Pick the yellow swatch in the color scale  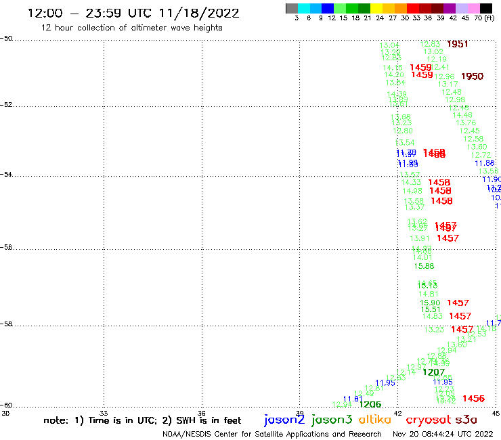[x=376, y=8]
